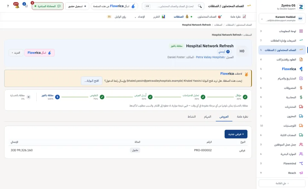Open the التقرير report menu item
This screenshot has height=189, width=308.
point(159,17)
